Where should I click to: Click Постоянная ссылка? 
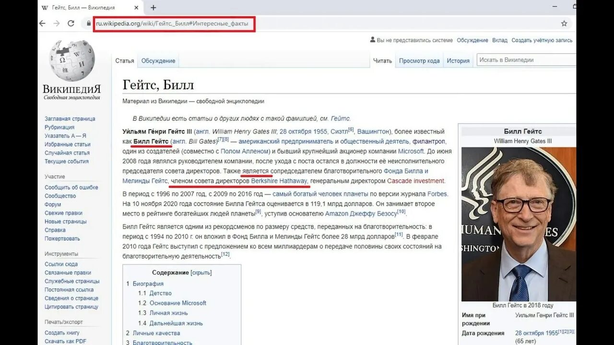click(x=70, y=289)
